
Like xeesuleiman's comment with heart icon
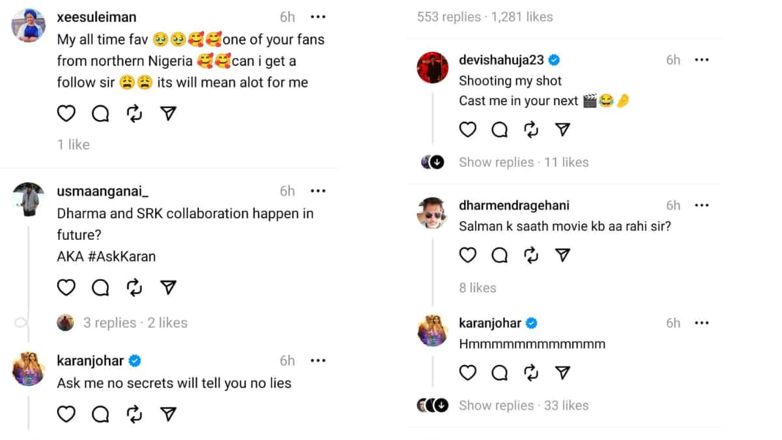pos(66,114)
